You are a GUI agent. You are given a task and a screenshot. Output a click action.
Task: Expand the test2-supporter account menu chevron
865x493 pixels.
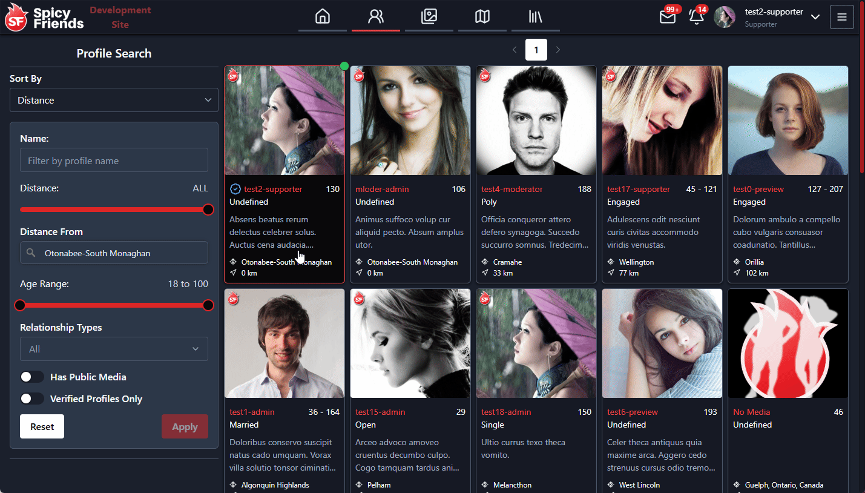pyautogui.click(x=815, y=17)
